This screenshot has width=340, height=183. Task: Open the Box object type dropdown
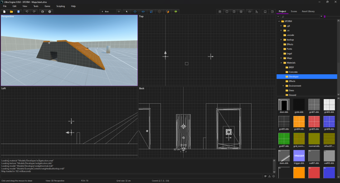(108, 11)
